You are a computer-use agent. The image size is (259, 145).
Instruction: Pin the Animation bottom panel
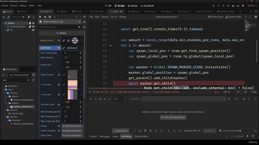point(247,136)
